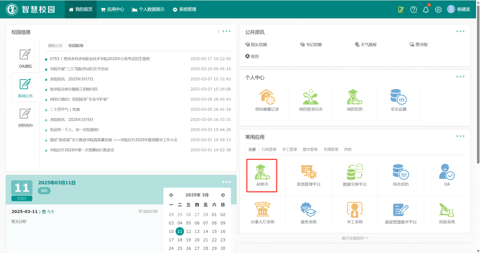480x253 pixels.
Task: Open news 学院召开2025年第一次预算执行推进会
Action: pyautogui.click(x=82, y=150)
